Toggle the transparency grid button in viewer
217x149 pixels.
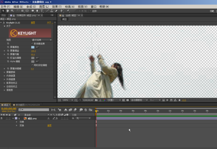point(128,100)
